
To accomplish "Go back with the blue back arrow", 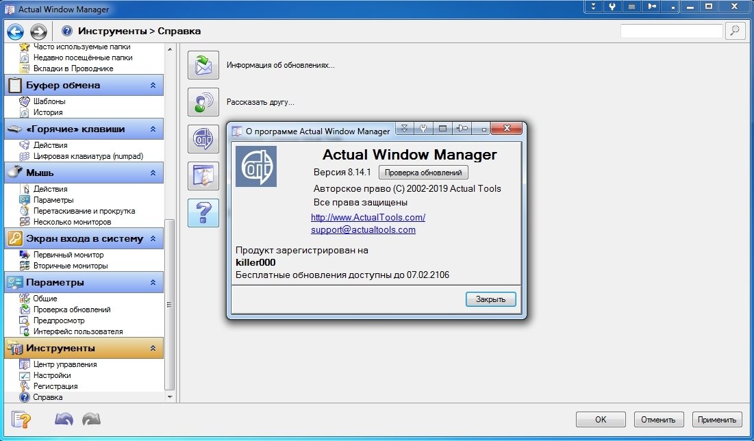I will point(15,31).
